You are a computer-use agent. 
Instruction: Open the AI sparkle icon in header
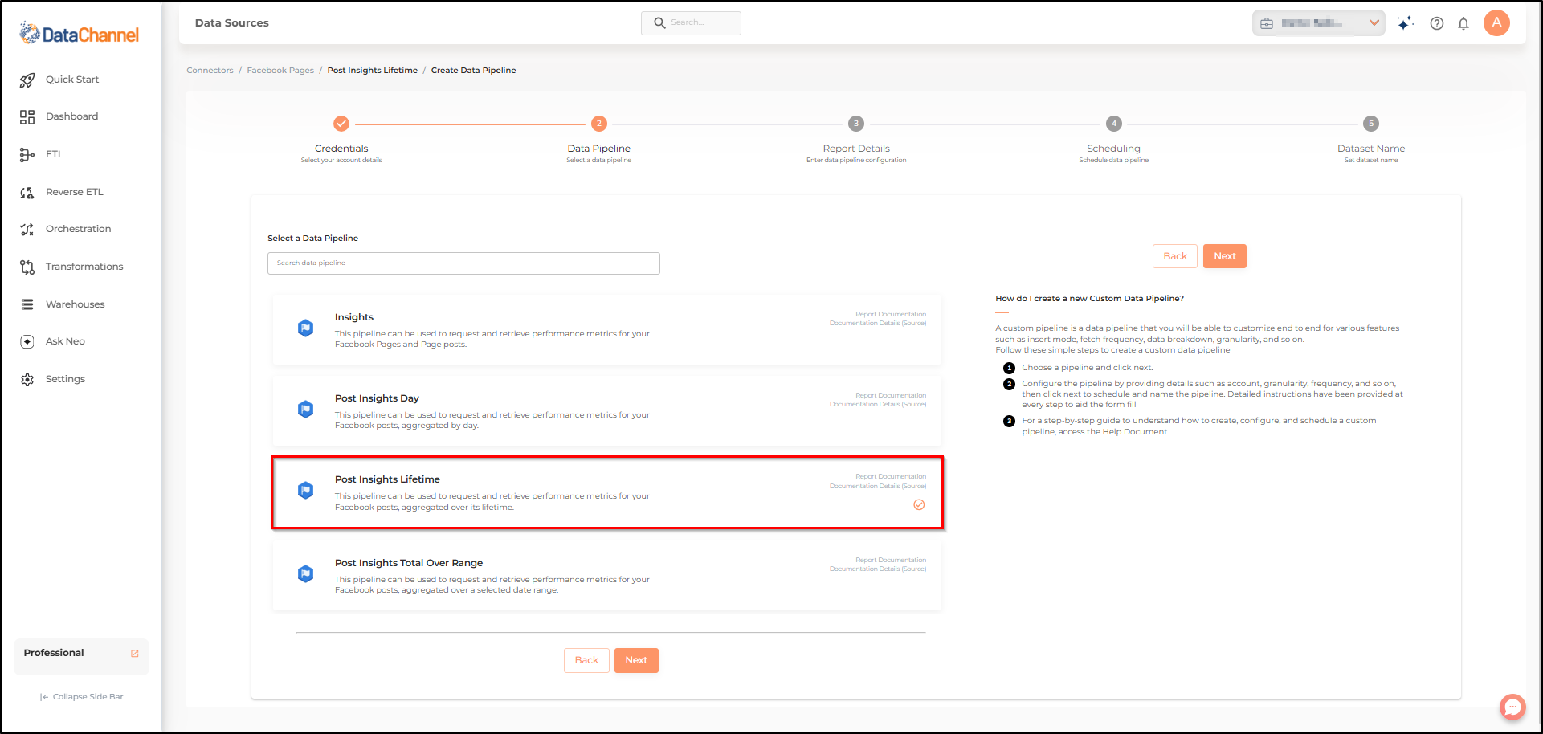click(1405, 23)
